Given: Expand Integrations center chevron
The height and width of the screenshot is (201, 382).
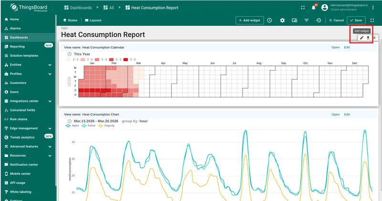Looking at the screenshot, I should [x=50, y=101].
